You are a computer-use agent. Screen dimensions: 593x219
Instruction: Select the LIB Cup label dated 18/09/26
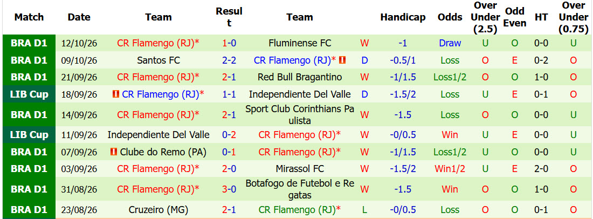[x=29, y=94]
